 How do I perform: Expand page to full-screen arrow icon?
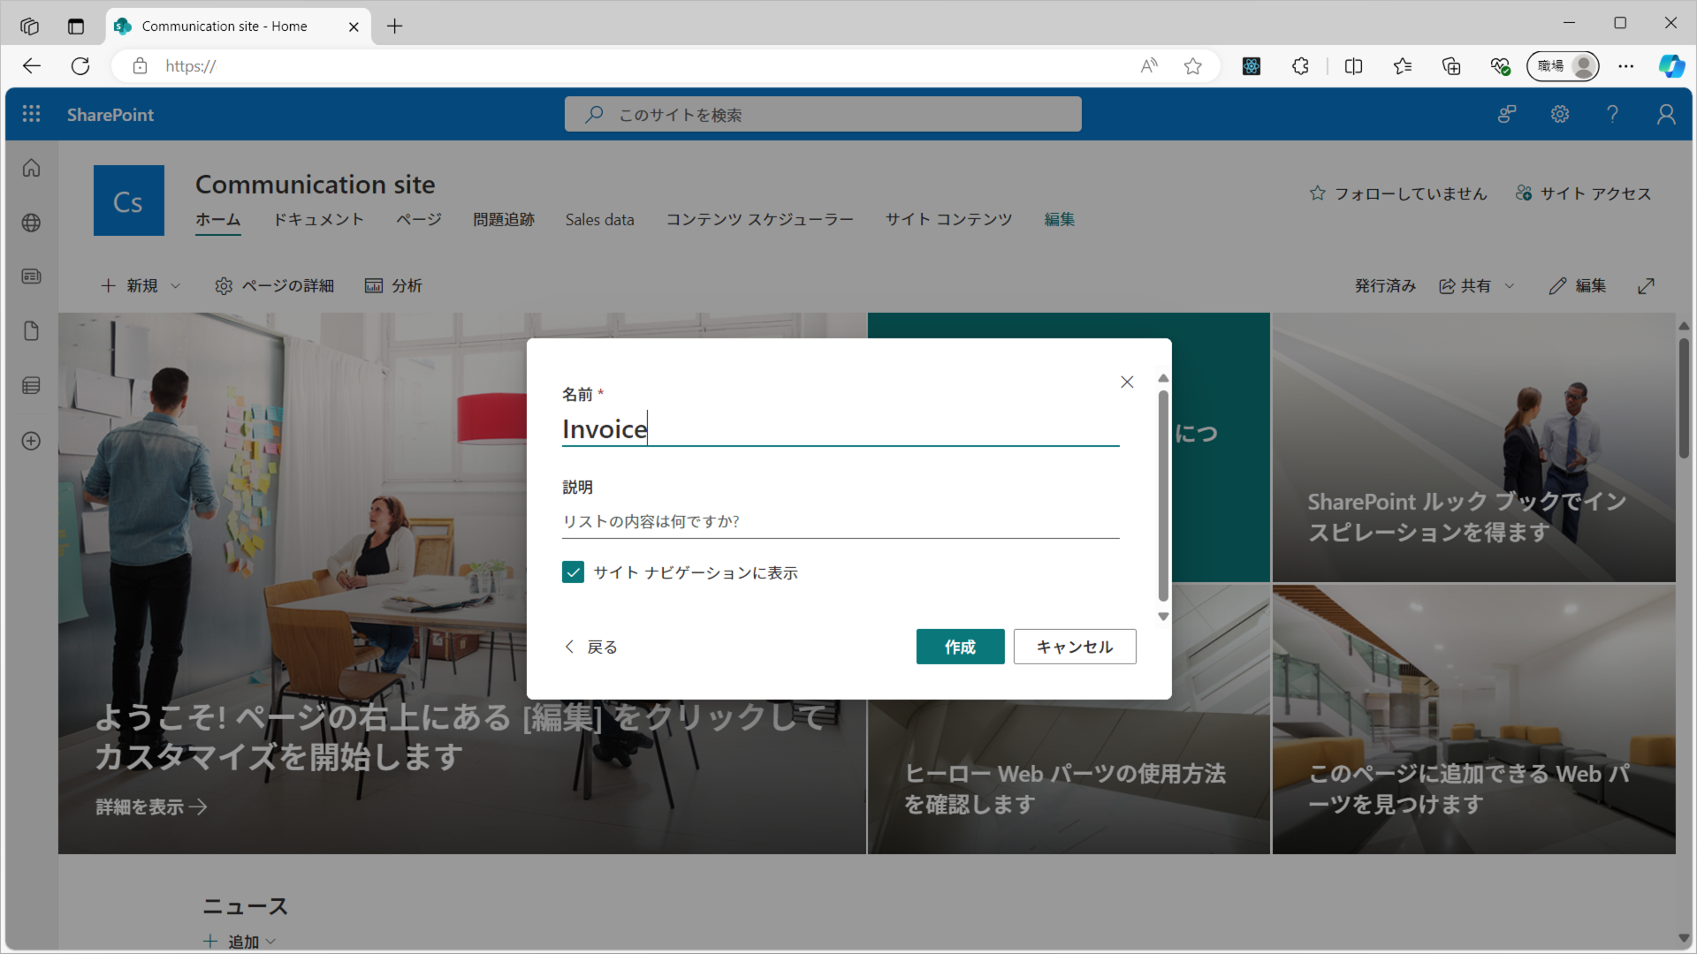(1646, 285)
